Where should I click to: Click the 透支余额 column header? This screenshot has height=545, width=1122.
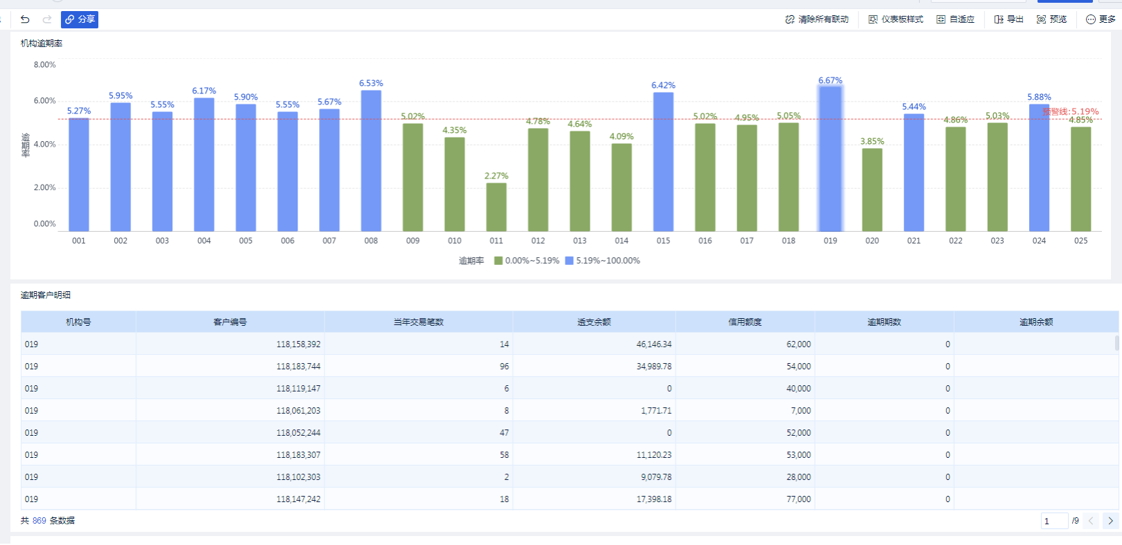594,322
